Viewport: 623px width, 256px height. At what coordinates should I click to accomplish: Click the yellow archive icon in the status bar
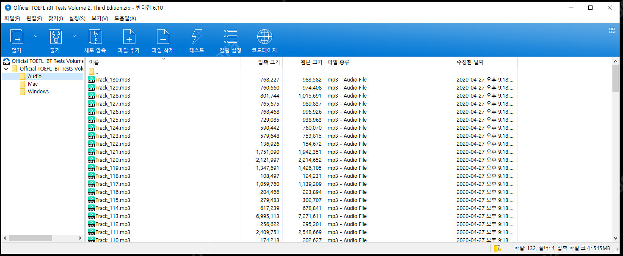click(498, 248)
